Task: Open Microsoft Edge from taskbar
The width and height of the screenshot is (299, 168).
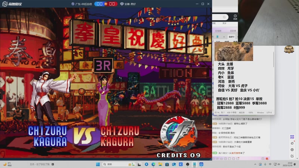Action: pyautogui.click(x=153, y=164)
